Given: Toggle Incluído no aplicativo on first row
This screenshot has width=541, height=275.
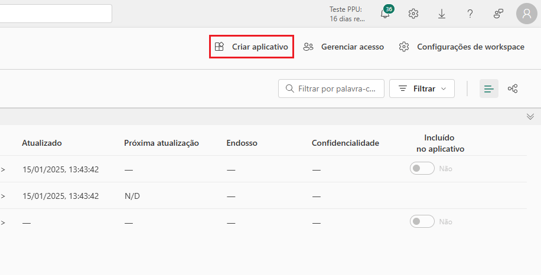Looking at the screenshot, I should click(x=422, y=168).
